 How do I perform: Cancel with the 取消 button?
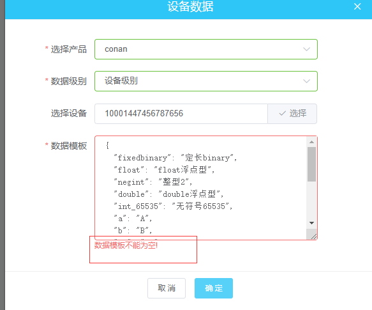167,288
